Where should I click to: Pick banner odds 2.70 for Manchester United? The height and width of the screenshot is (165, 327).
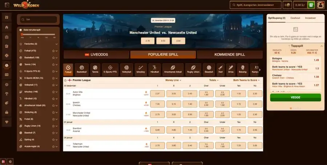[148, 41]
